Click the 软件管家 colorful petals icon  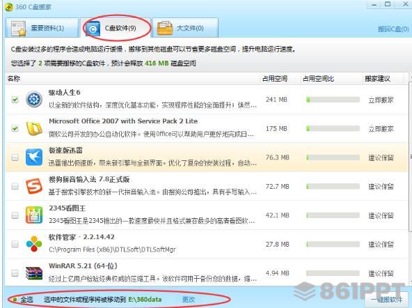34,244
